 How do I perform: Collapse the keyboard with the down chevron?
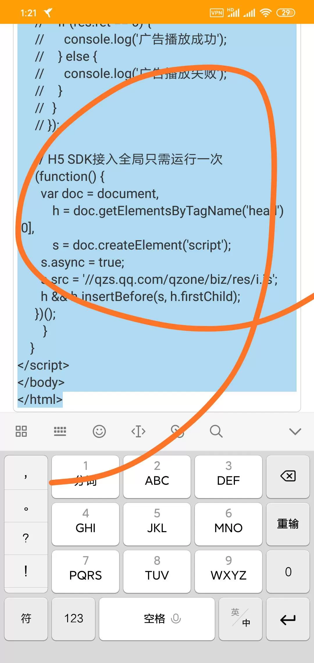(x=295, y=432)
